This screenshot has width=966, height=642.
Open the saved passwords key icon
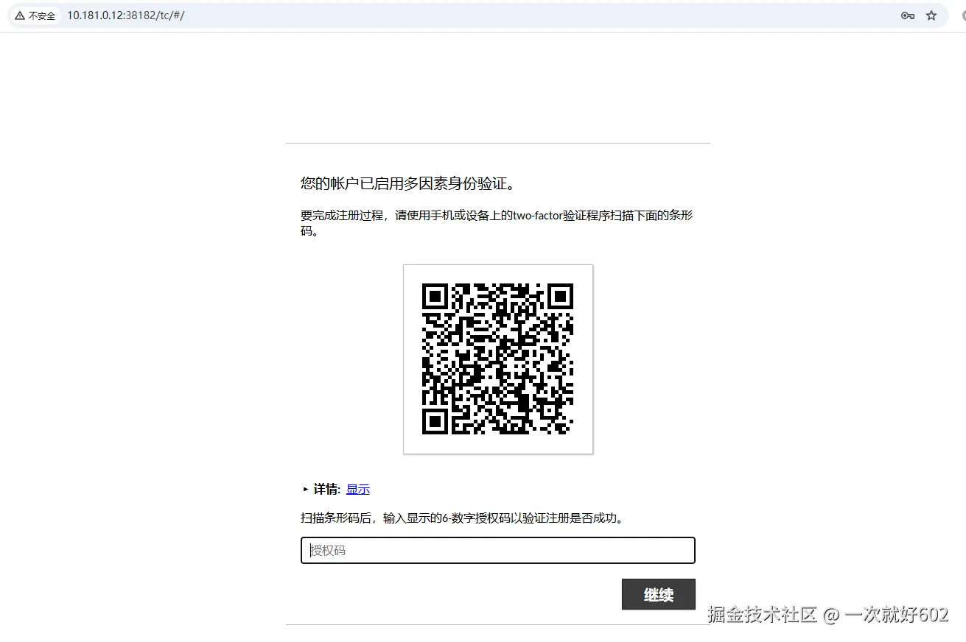click(x=908, y=15)
